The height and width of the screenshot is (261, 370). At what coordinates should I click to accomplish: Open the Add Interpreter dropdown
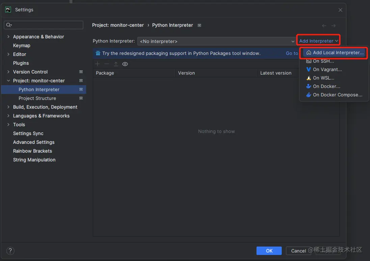318,41
